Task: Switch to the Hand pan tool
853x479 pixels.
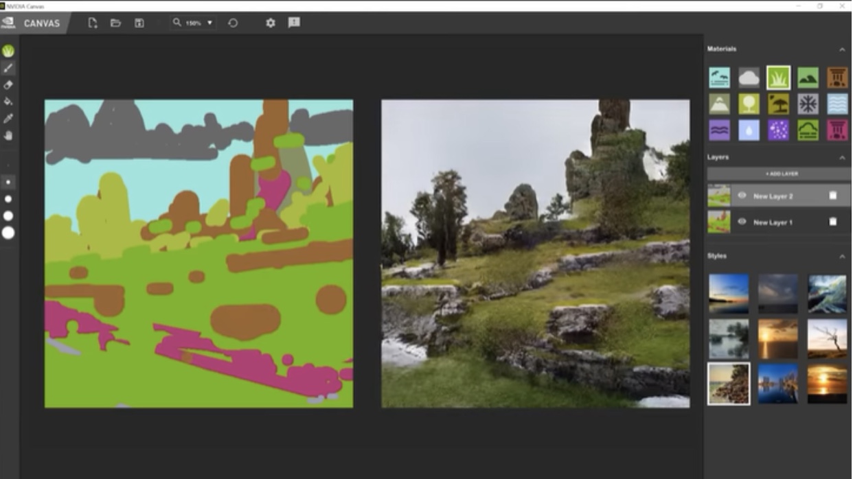Action: pyautogui.click(x=8, y=135)
